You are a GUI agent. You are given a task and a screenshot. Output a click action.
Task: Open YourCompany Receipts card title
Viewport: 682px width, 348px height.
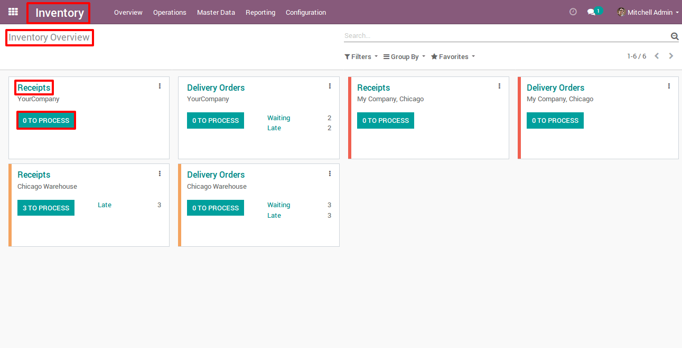click(34, 88)
